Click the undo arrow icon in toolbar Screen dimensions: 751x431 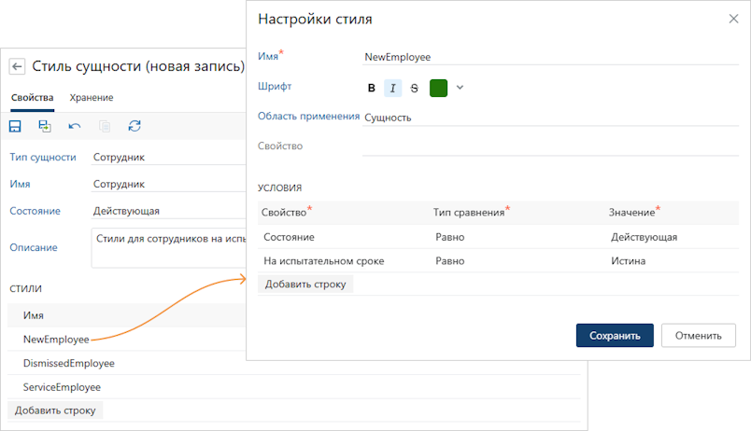pos(75,126)
